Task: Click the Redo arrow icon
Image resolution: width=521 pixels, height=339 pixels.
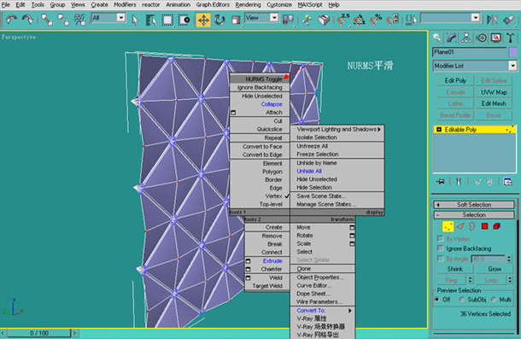Action: (x=27, y=20)
